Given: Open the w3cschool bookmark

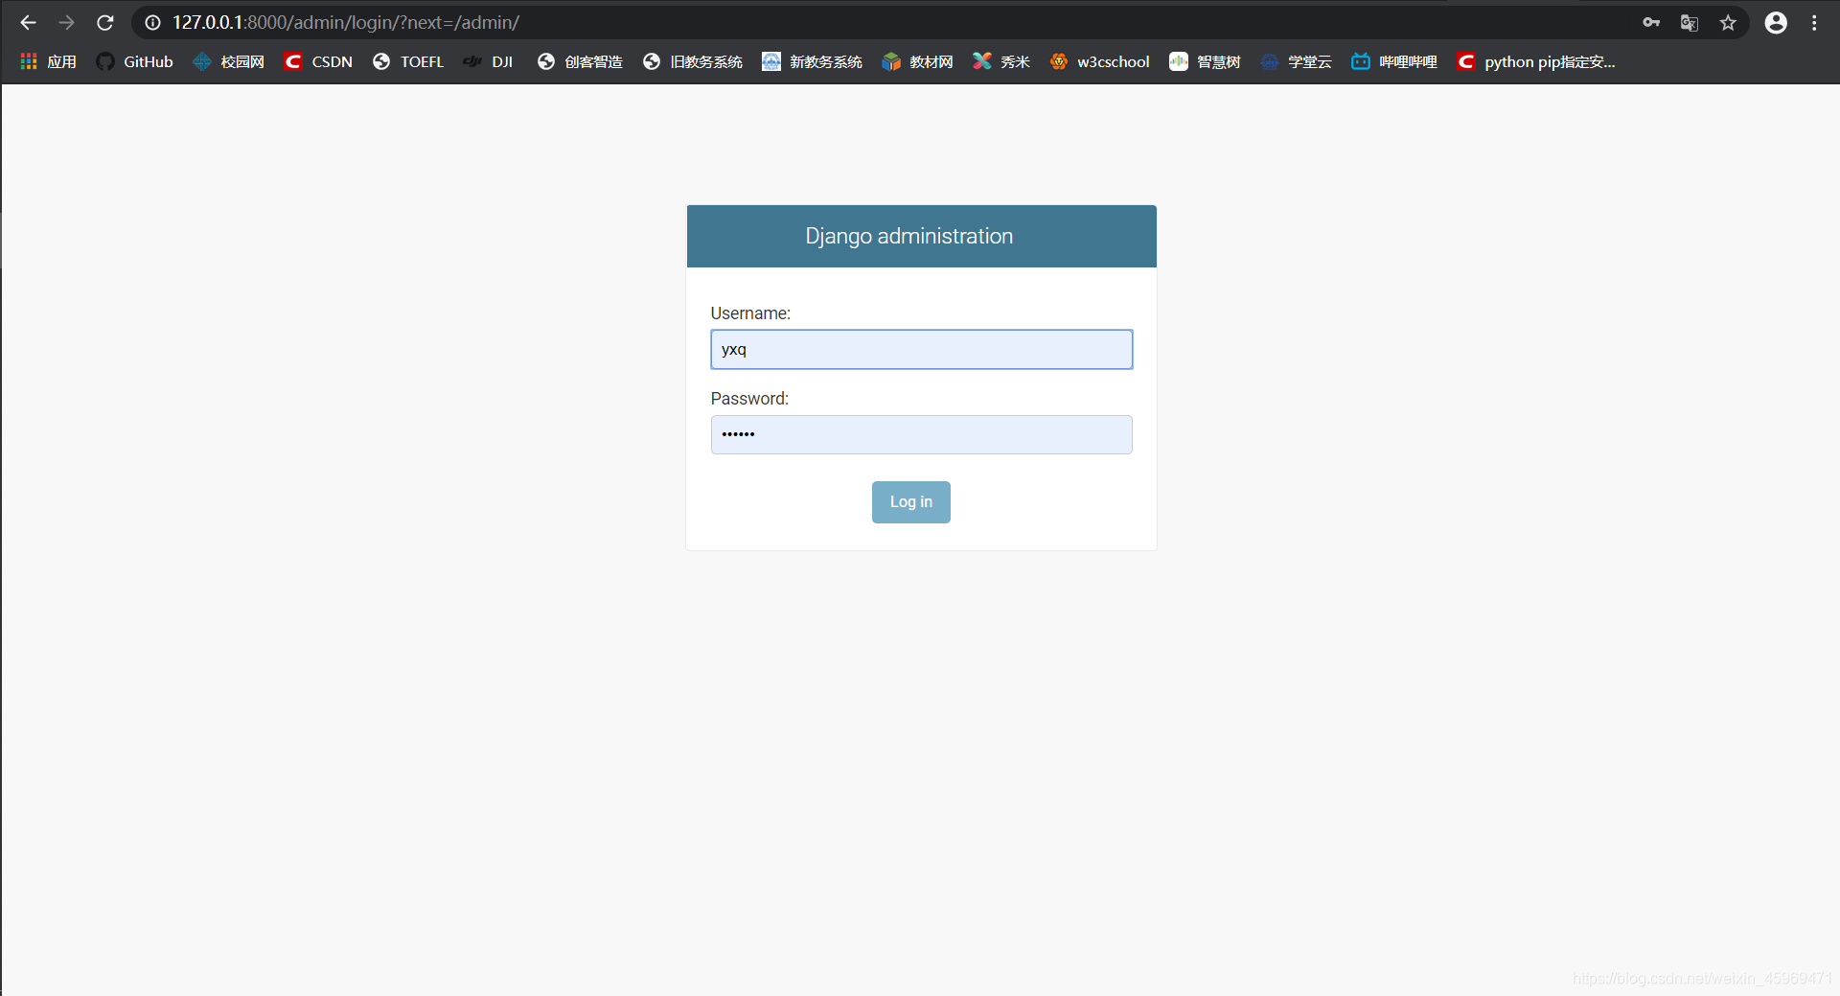Looking at the screenshot, I should (x=1099, y=61).
